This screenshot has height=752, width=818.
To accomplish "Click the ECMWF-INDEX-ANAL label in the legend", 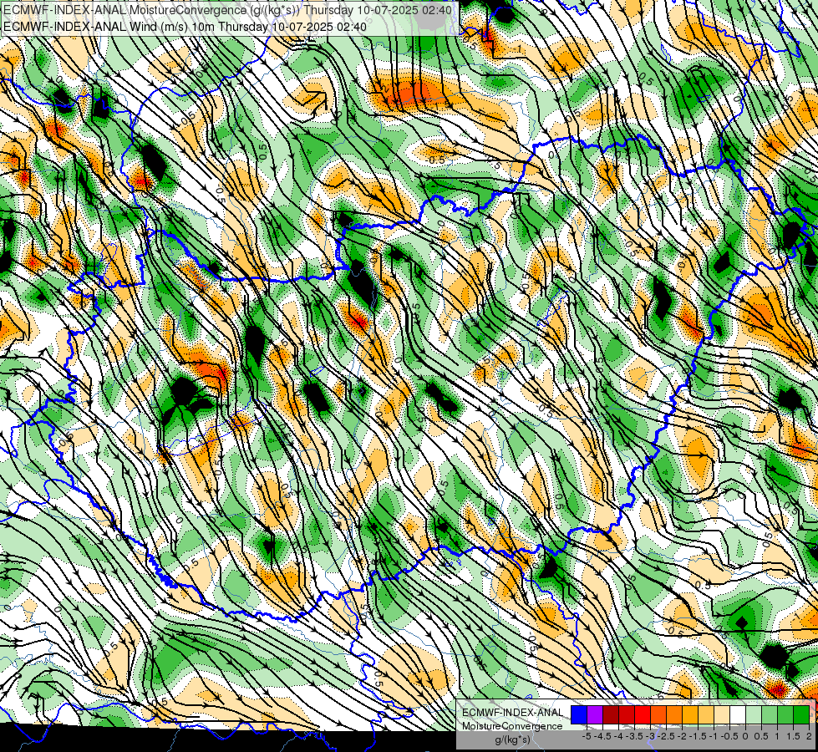I will tap(512, 713).
